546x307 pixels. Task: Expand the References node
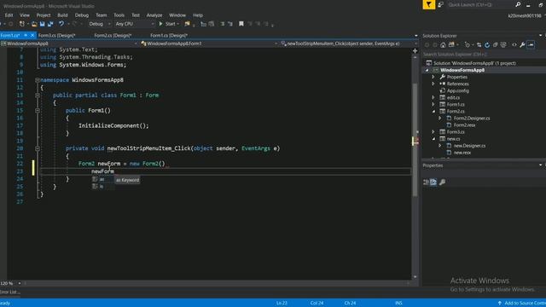433,84
